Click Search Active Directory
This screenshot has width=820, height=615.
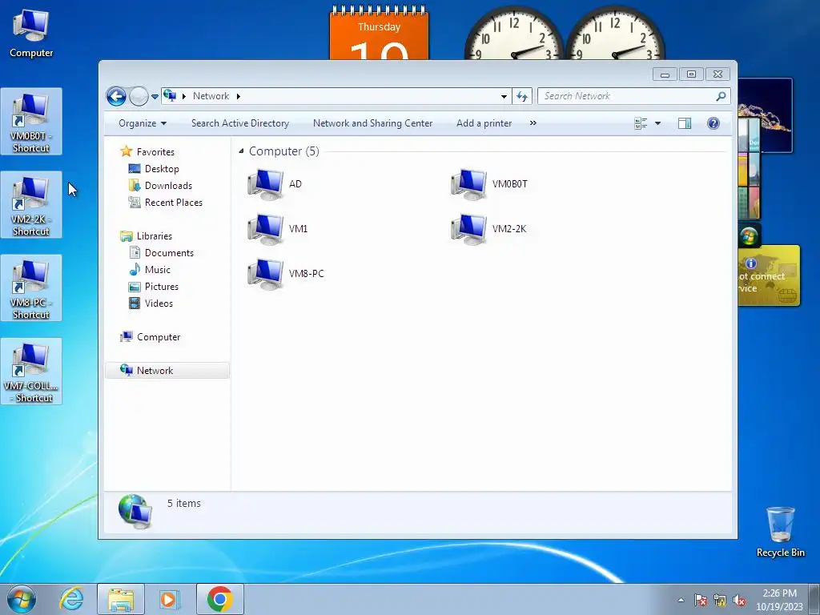click(240, 123)
